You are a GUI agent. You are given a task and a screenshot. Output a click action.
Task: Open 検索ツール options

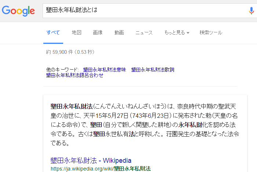pyautogui.click(x=211, y=32)
